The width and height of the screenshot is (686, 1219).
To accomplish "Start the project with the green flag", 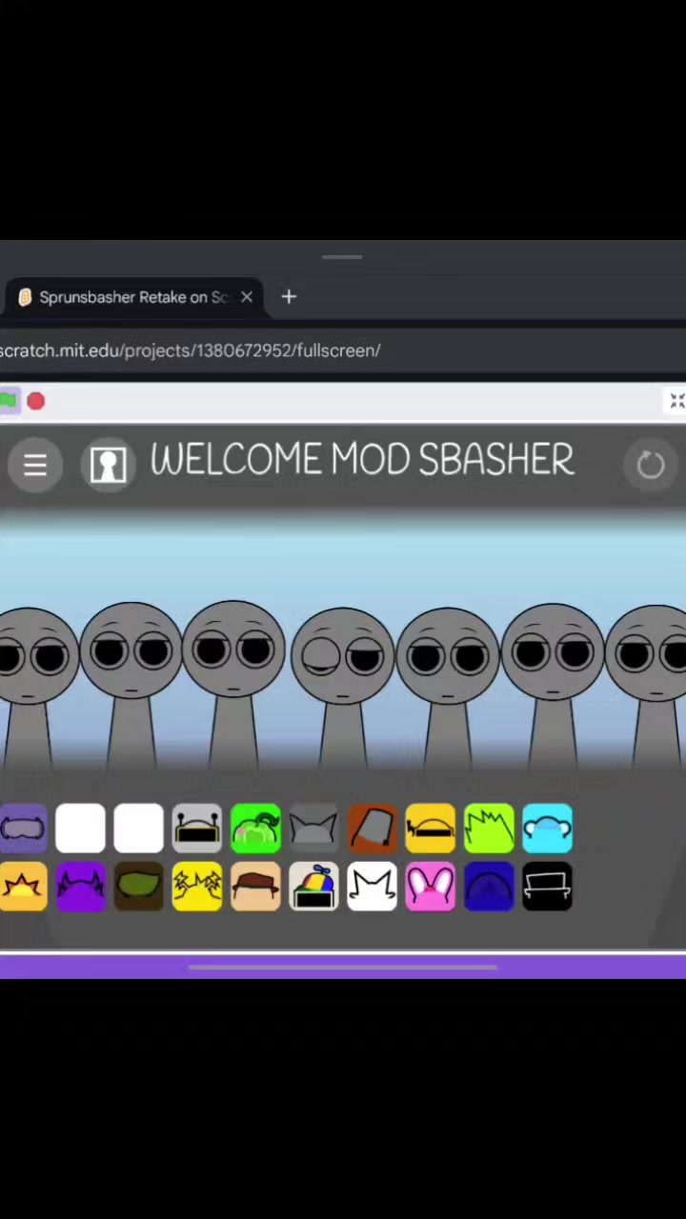I will 8,402.
